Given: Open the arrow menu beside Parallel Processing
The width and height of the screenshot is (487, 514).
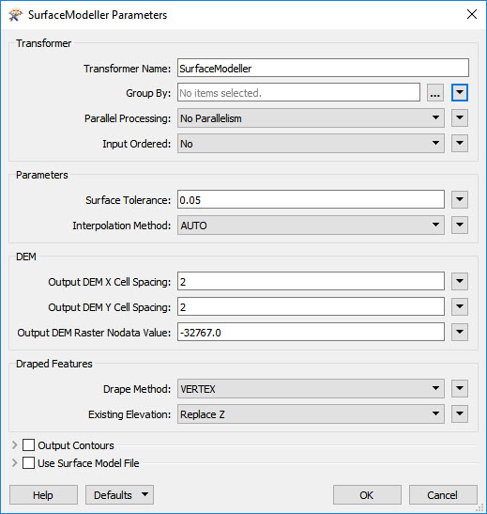Looking at the screenshot, I should tap(460, 118).
